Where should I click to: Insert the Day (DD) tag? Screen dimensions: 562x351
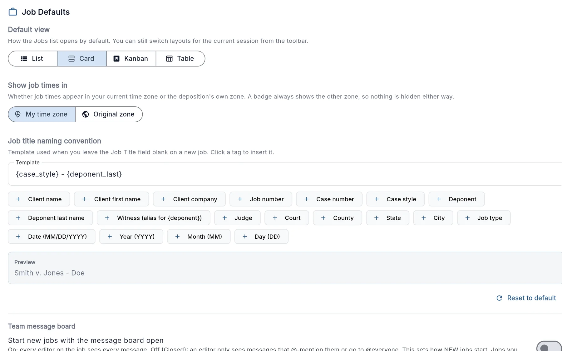(261, 236)
